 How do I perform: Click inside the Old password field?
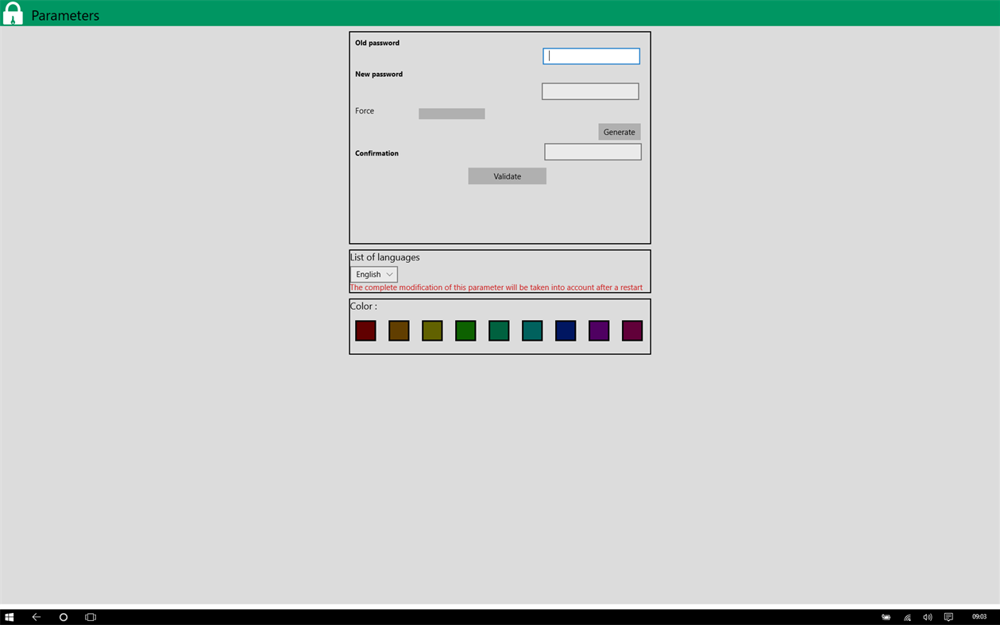(x=591, y=56)
